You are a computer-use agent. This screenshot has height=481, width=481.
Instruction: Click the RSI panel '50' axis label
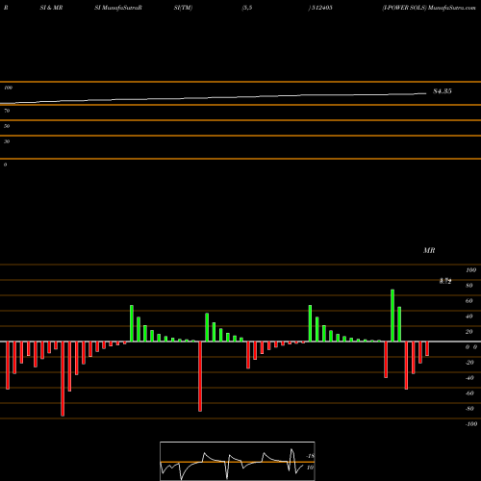[7, 126]
